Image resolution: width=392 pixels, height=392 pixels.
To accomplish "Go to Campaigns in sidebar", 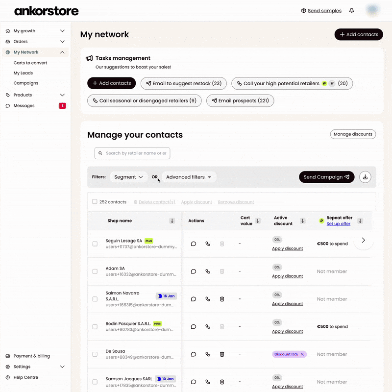I will (26, 83).
